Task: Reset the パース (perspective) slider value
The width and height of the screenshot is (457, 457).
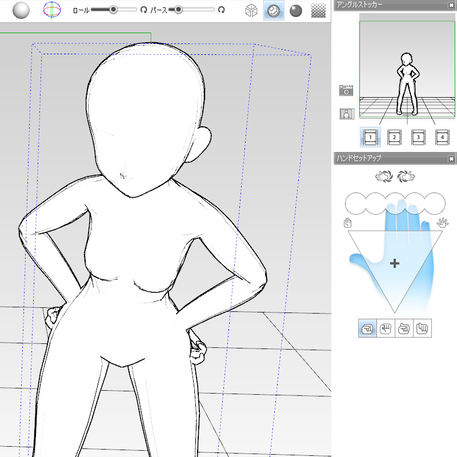Action: click(x=222, y=10)
